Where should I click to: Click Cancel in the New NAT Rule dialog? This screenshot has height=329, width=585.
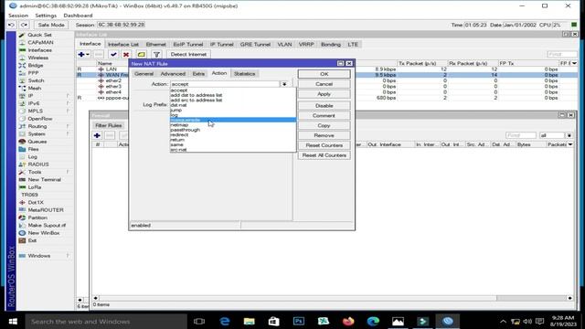coord(324,84)
